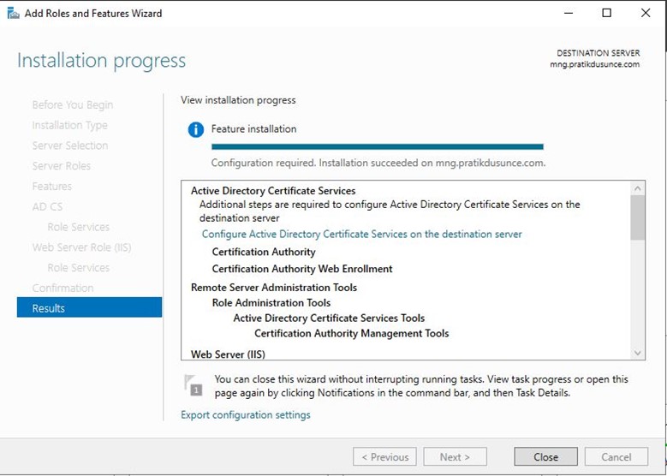Select the Before You Begin step
The image size is (667, 476).
(73, 105)
